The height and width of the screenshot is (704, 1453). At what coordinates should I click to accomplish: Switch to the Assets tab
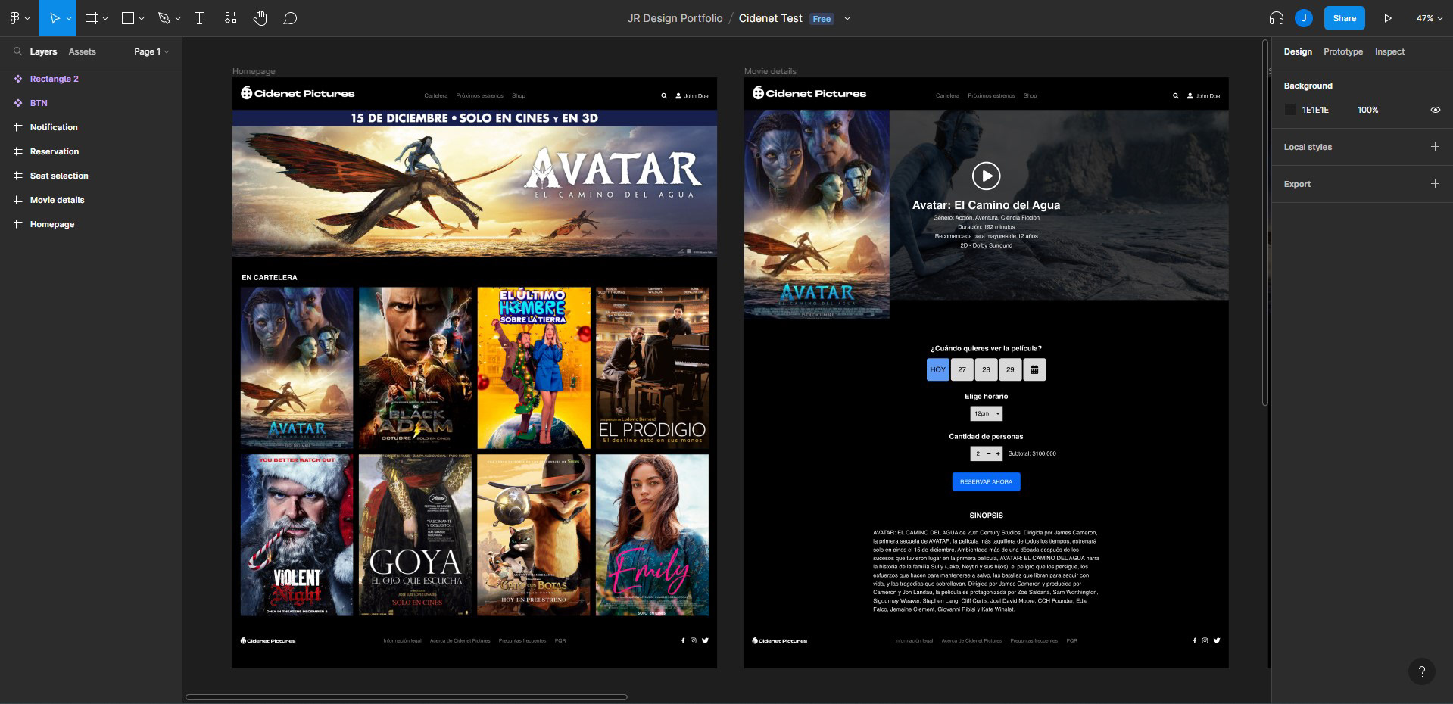82,51
